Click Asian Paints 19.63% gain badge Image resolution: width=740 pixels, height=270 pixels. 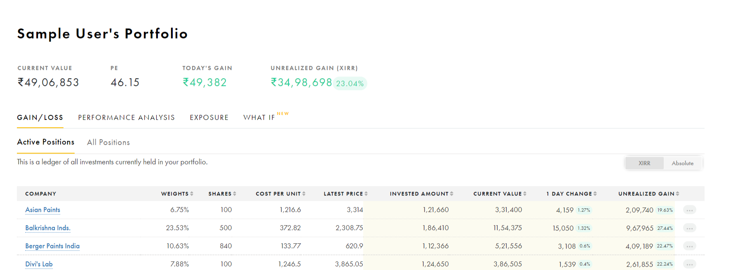click(x=665, y=210)
